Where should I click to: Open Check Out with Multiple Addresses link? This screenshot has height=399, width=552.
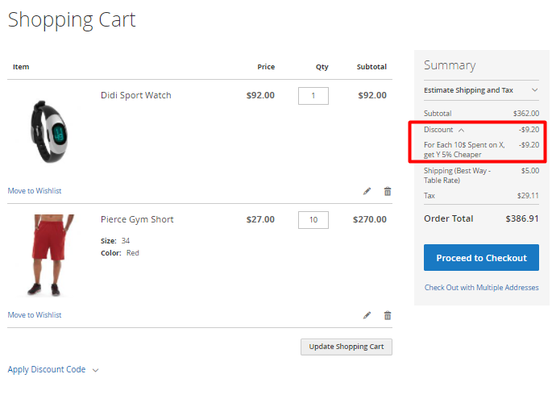[x=481, y=288]
